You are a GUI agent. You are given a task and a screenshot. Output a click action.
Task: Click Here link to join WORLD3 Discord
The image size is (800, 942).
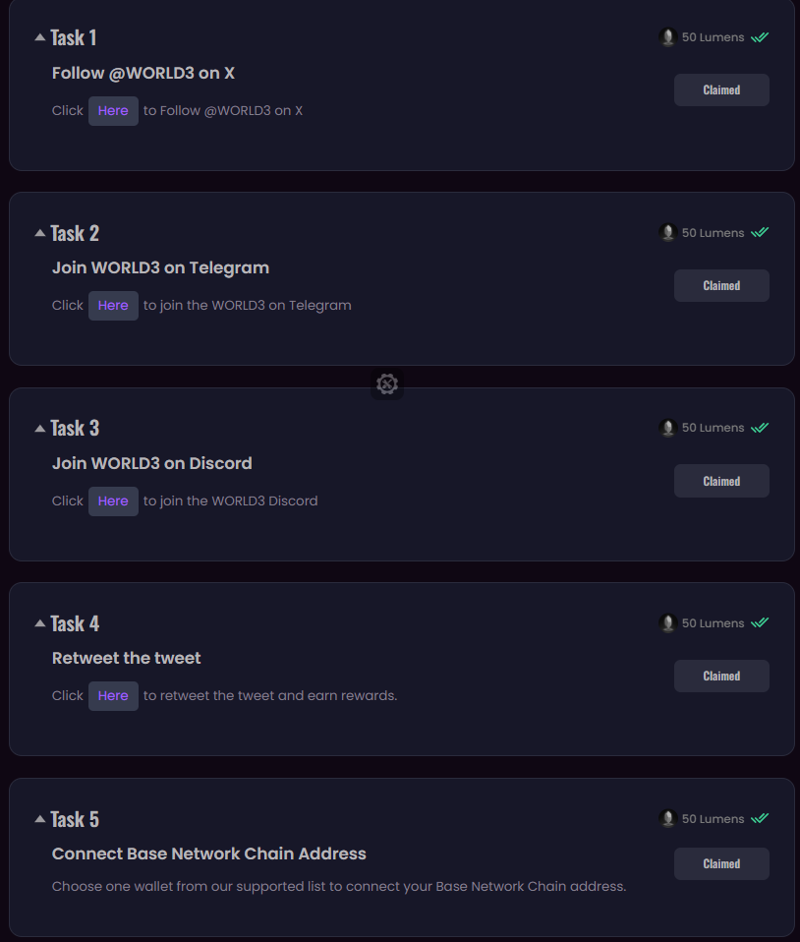pos(113,501)
